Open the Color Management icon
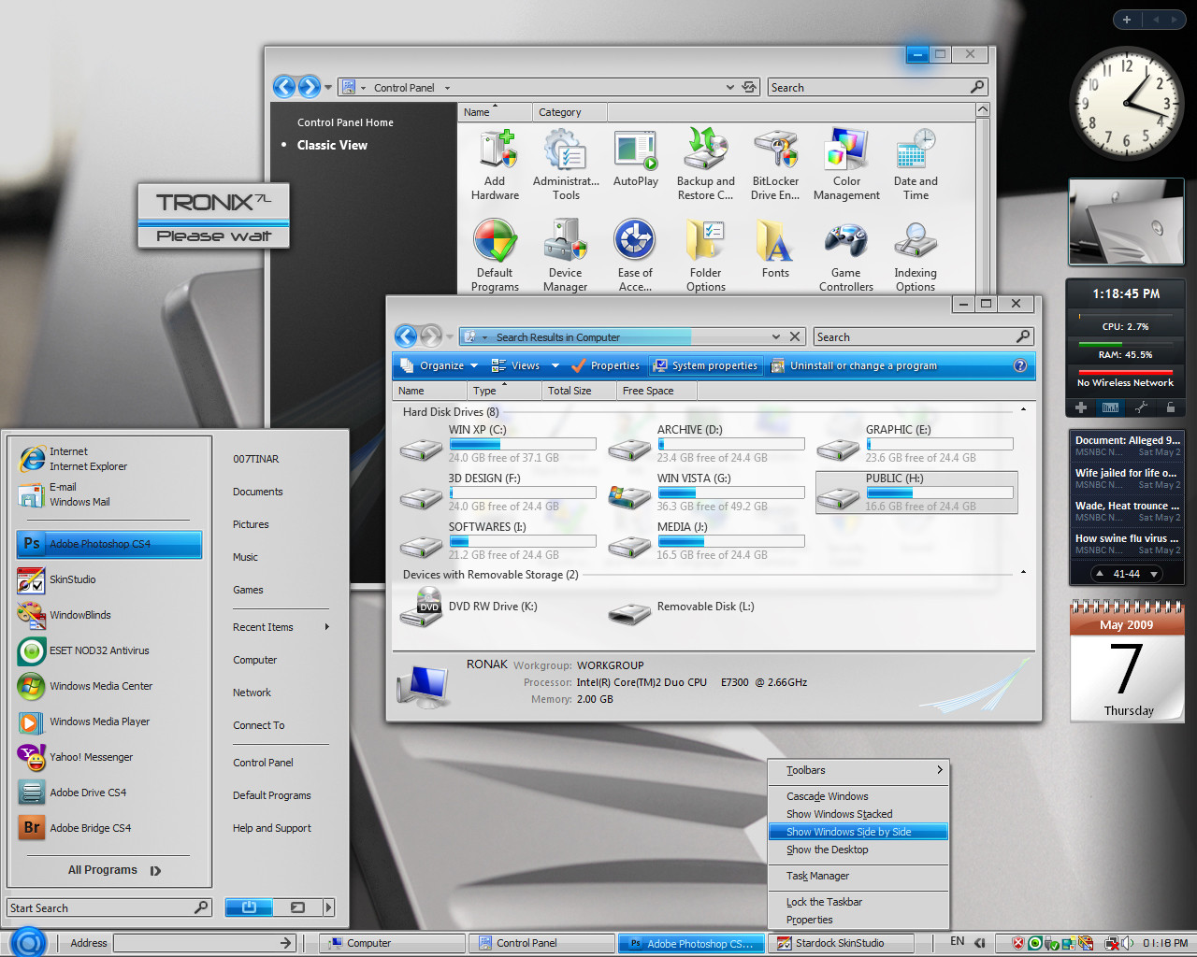The height and width of the screenshot is (957, 1197). tap(846, 164)
